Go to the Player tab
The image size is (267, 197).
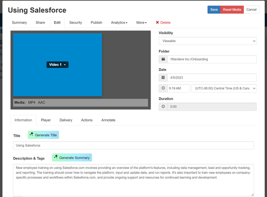46,120
